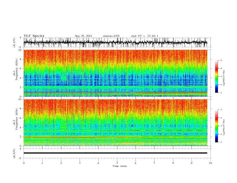Click the "10" tick on the time axis
Image resolution: width=237 pixels, height=183 pixels.
pyautogui.click(x=210, y=163)
